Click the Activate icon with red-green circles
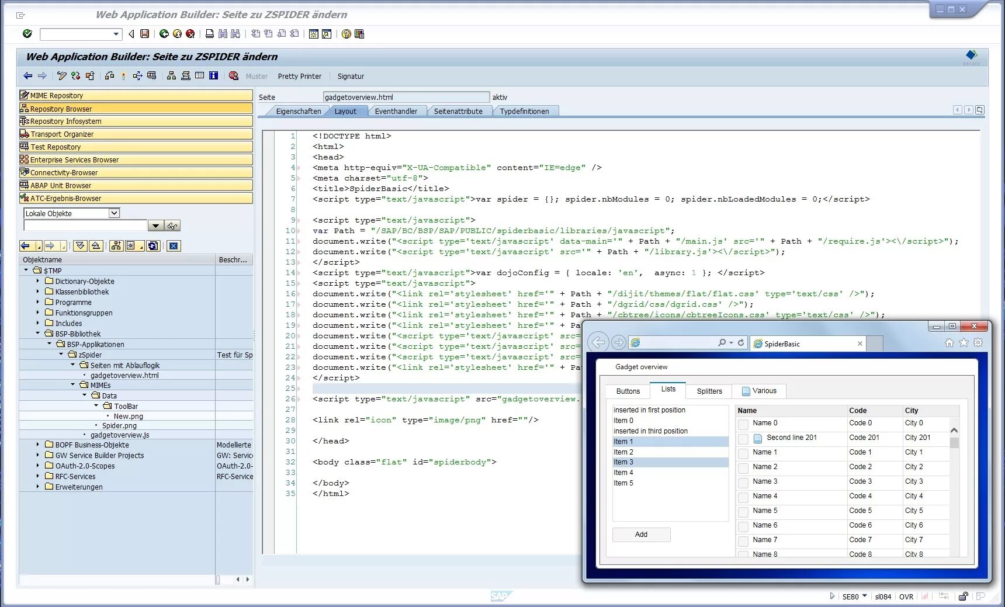 75,76
